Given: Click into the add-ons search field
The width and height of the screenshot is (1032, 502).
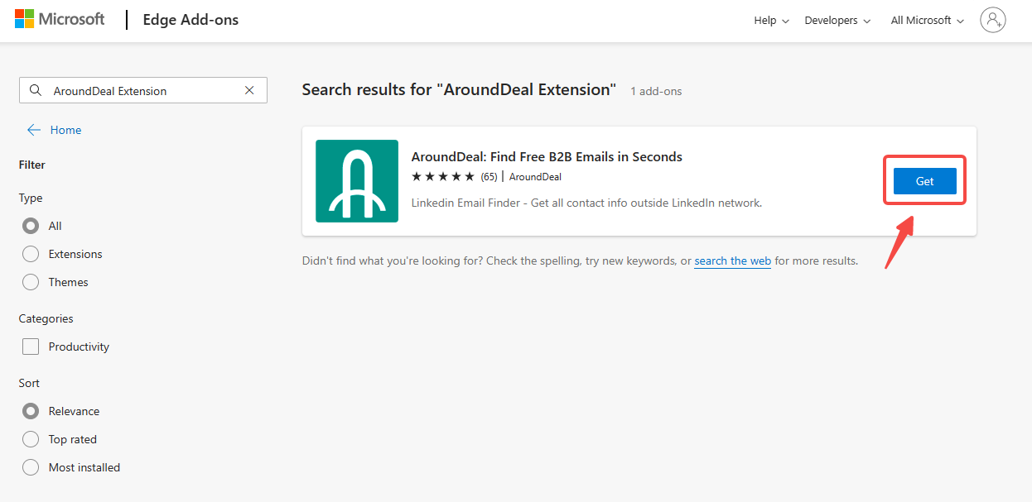Looking at the screenshot, I should point(142,91).
